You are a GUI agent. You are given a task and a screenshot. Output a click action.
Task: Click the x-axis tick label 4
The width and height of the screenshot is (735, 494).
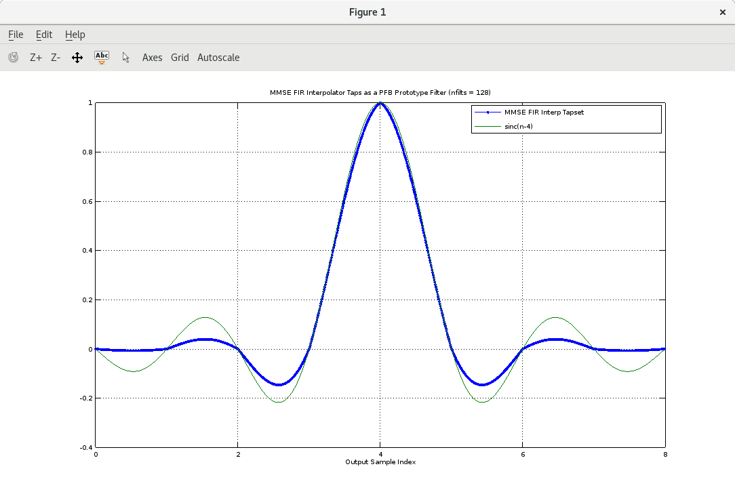point(380,455)
